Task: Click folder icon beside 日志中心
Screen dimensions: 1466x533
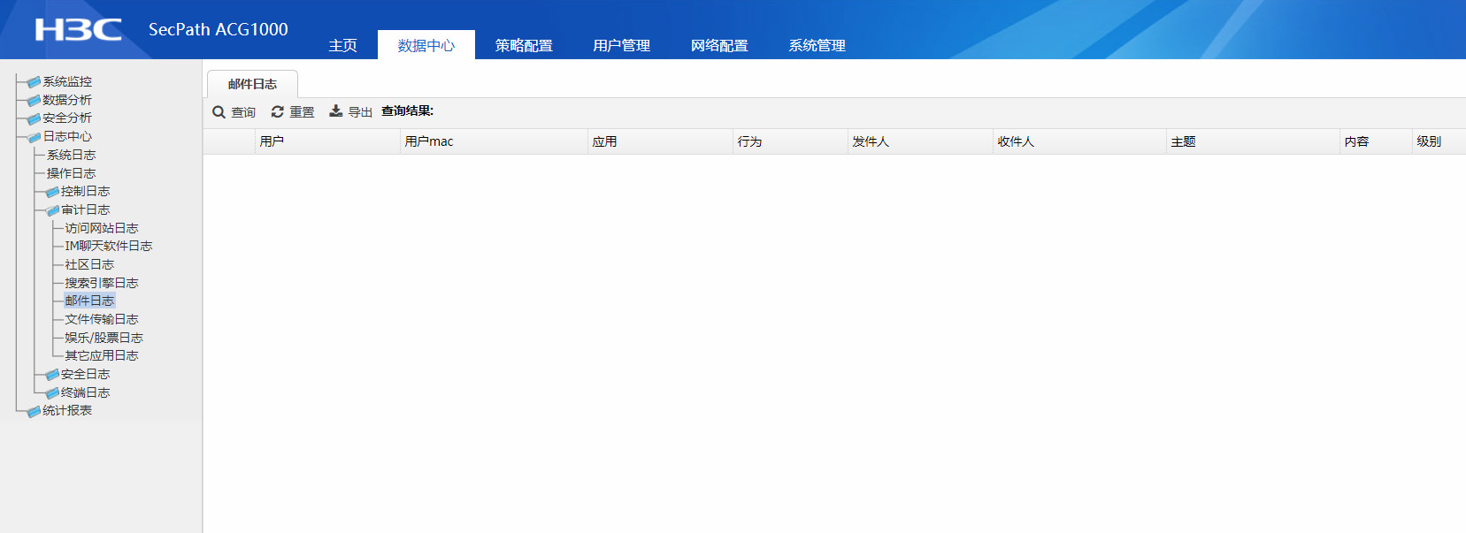Action: point(34,137)
